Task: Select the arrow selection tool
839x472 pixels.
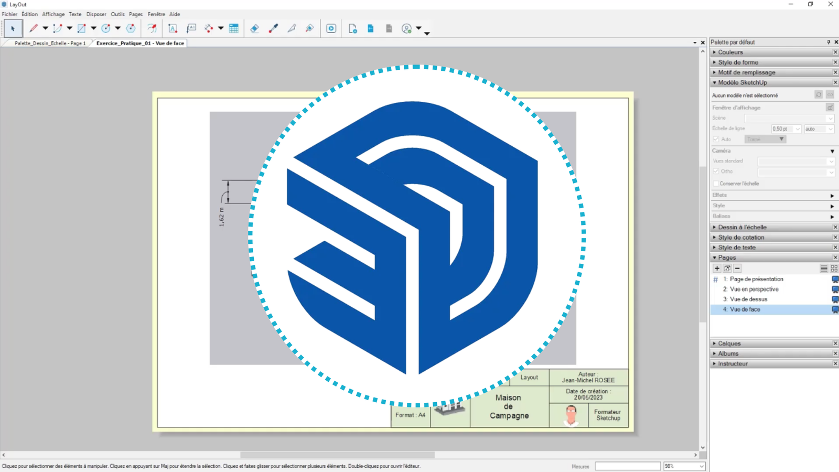Action: tap(12, 28)
